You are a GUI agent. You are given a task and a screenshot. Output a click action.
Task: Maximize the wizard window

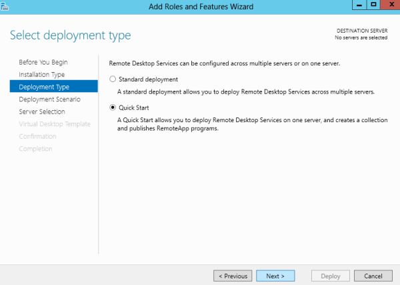(373, 5)
